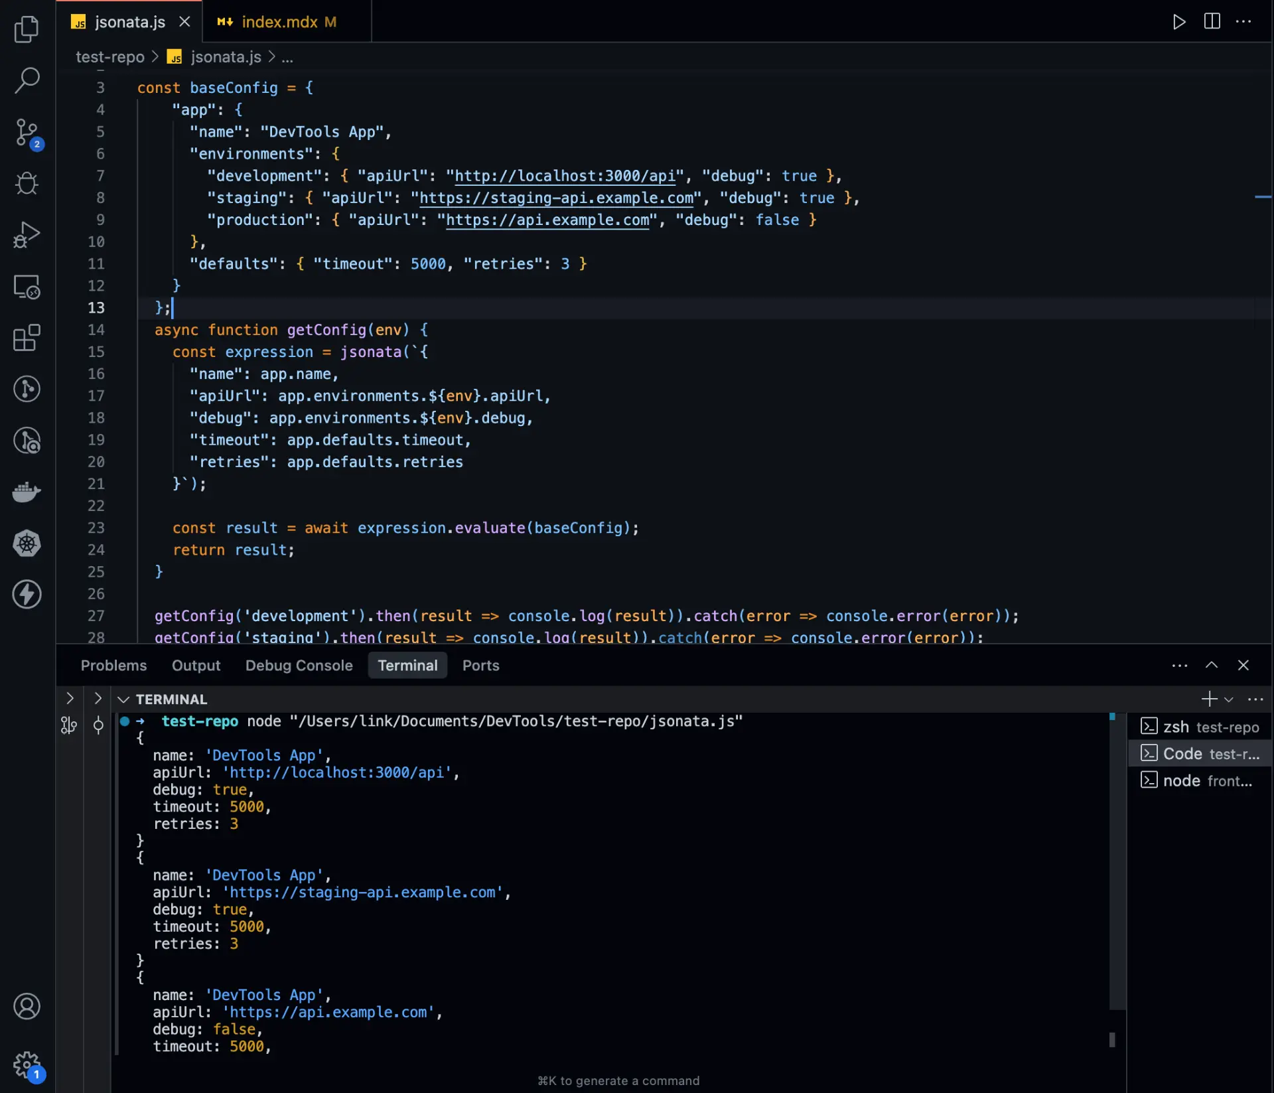The image size is (1274, 1093).
Task: Click '⌘K to generate a command' hint
Action: [x=618, y=1080]
